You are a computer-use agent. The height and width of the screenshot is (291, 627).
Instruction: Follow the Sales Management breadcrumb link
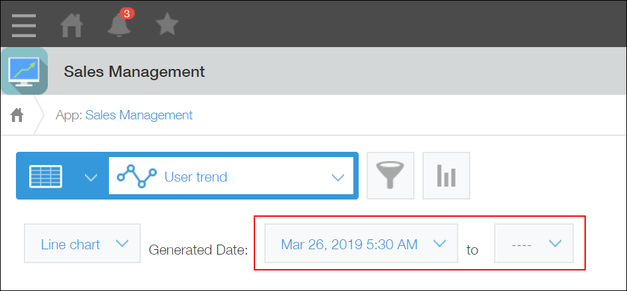(139, 115)
